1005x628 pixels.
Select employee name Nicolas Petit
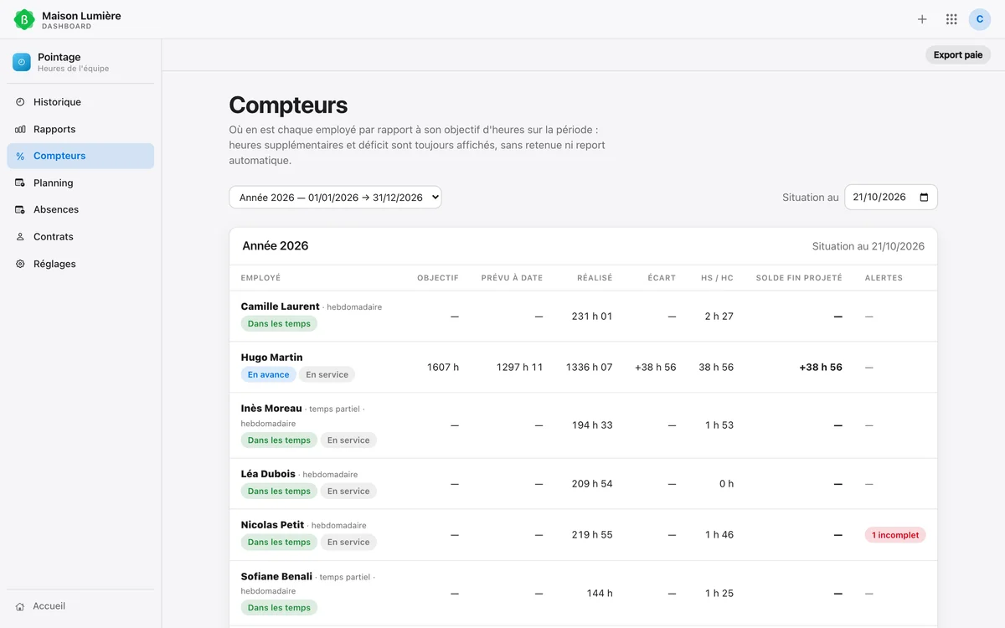tap(272, 525)
